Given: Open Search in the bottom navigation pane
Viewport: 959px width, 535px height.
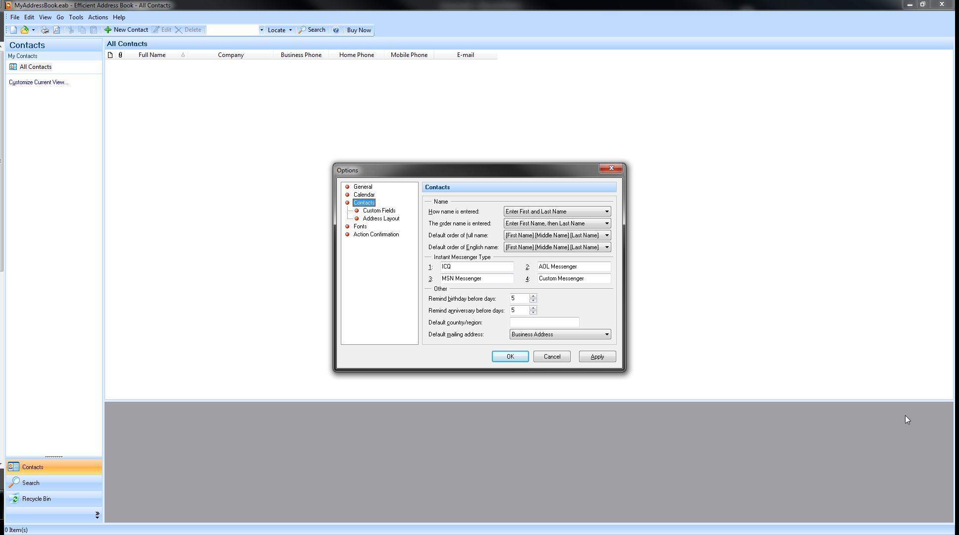Looking at the screenshot, I should [54, 483].
